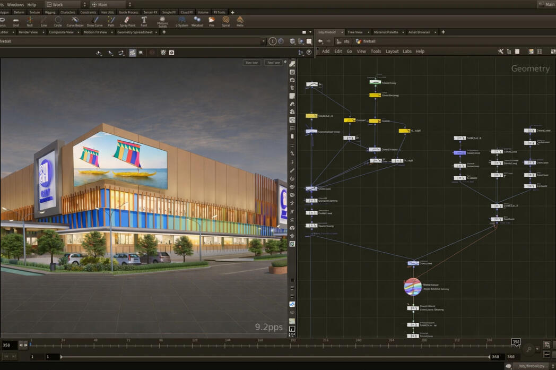Open the Layout menu in network editor
Image resolution: width=556 pixels, height=370 pixels.
pos(392,51)
